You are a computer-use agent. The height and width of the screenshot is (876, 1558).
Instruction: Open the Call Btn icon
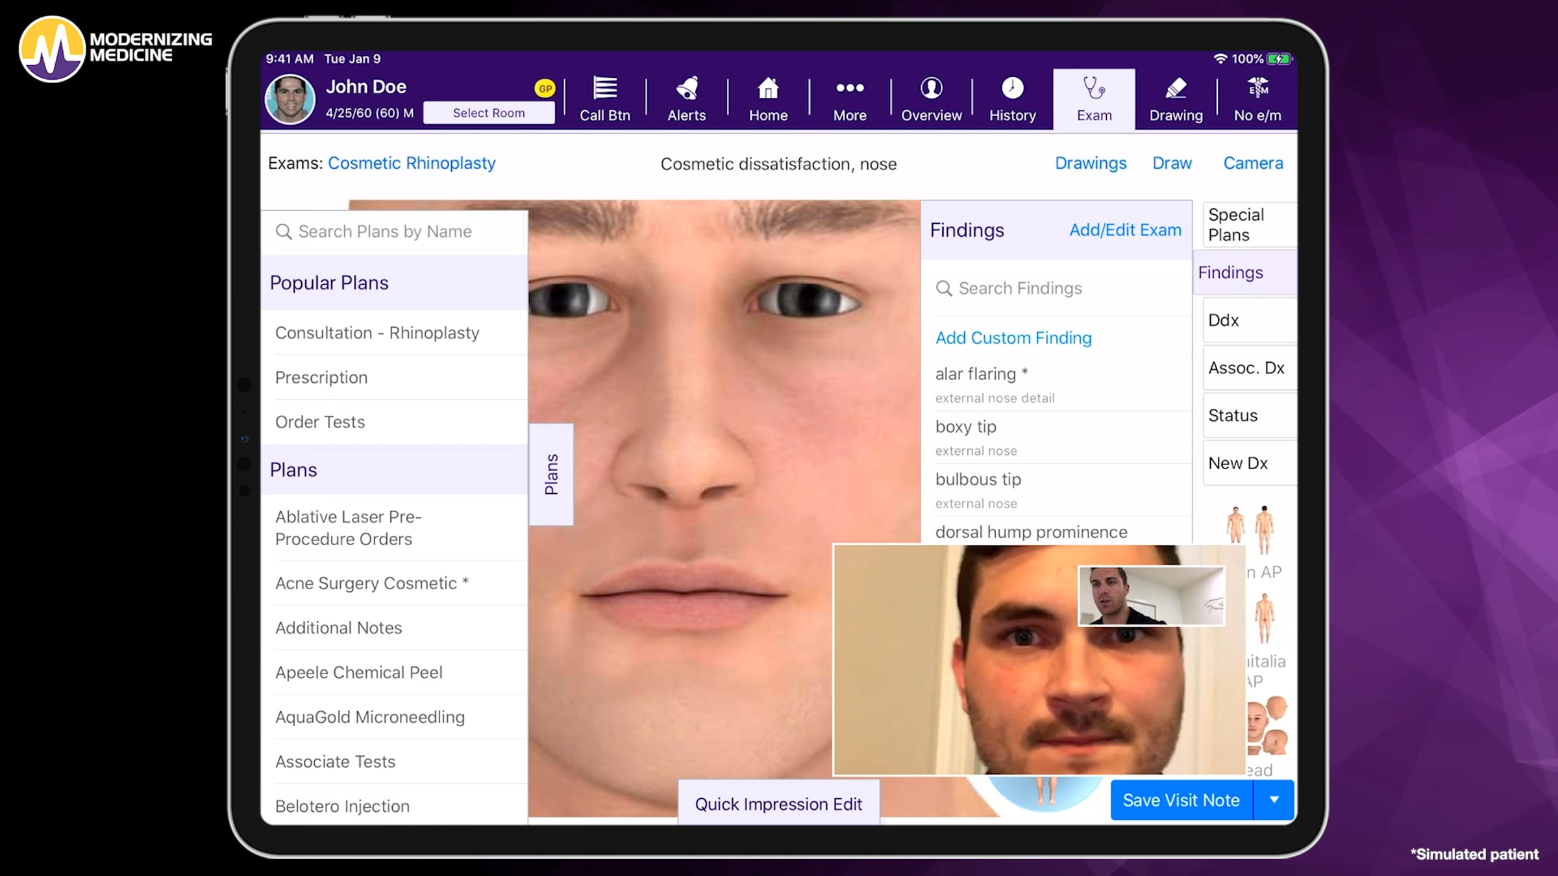[604, 88]
